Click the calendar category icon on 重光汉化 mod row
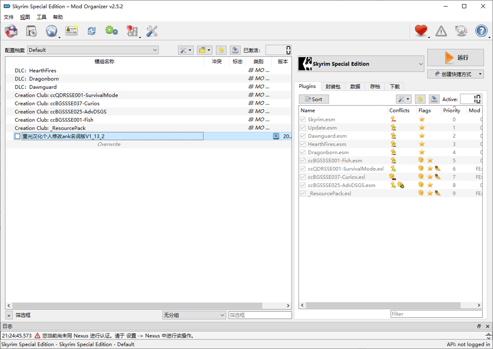The width and height of the screenshot is (493, 349). coord(276,136)
